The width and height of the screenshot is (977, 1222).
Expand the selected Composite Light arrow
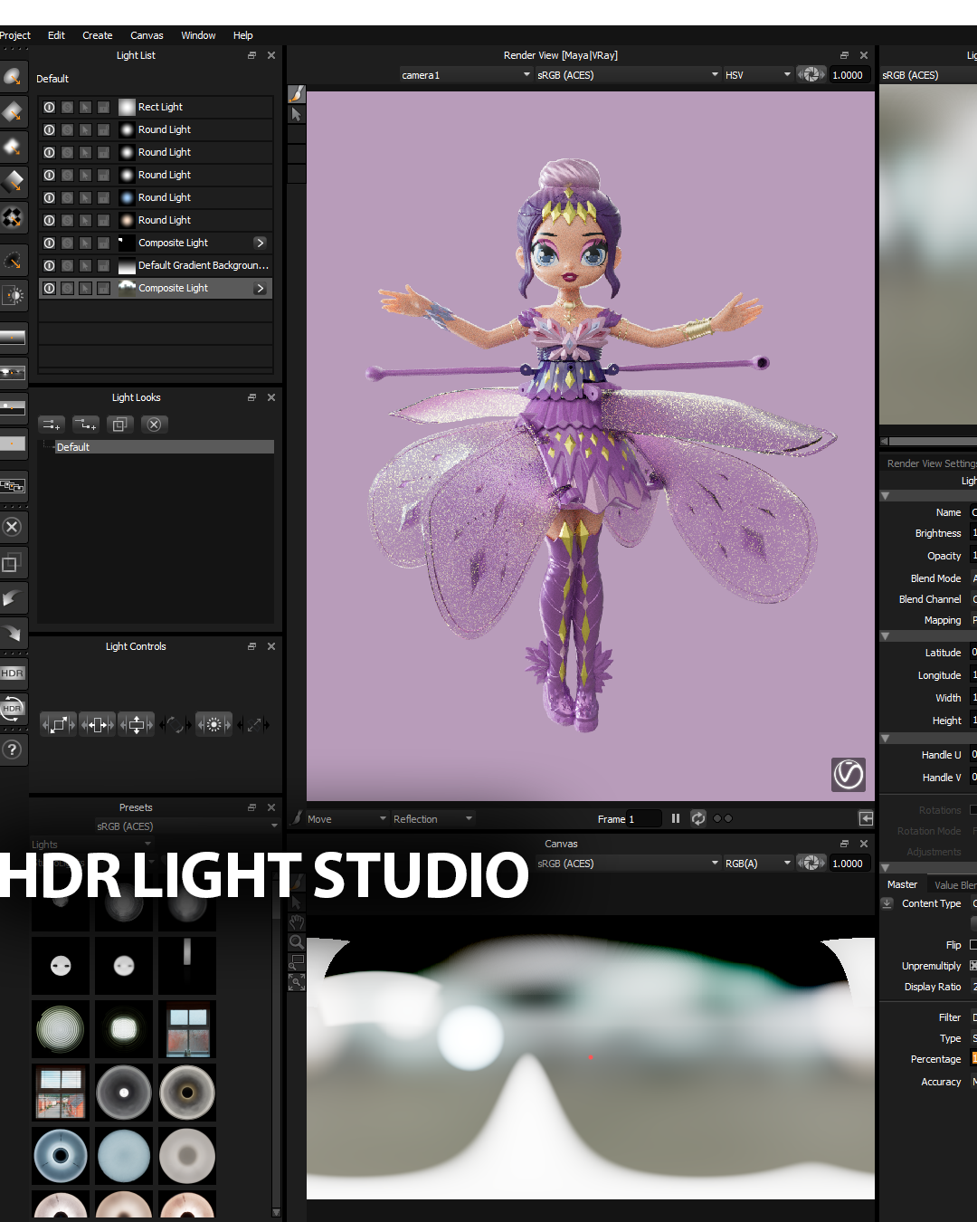point(261,288)
